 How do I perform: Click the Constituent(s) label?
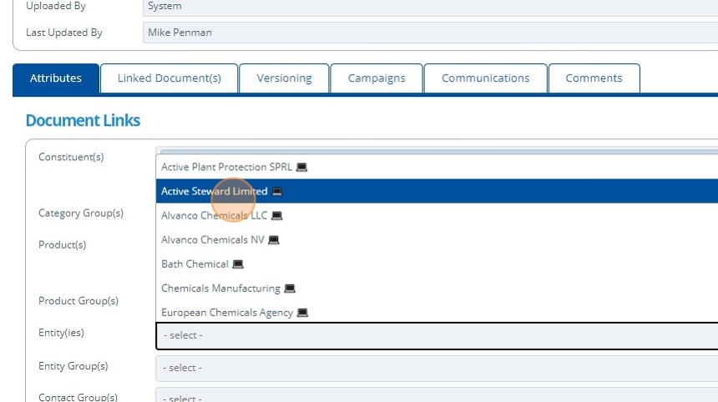point(71,157)
